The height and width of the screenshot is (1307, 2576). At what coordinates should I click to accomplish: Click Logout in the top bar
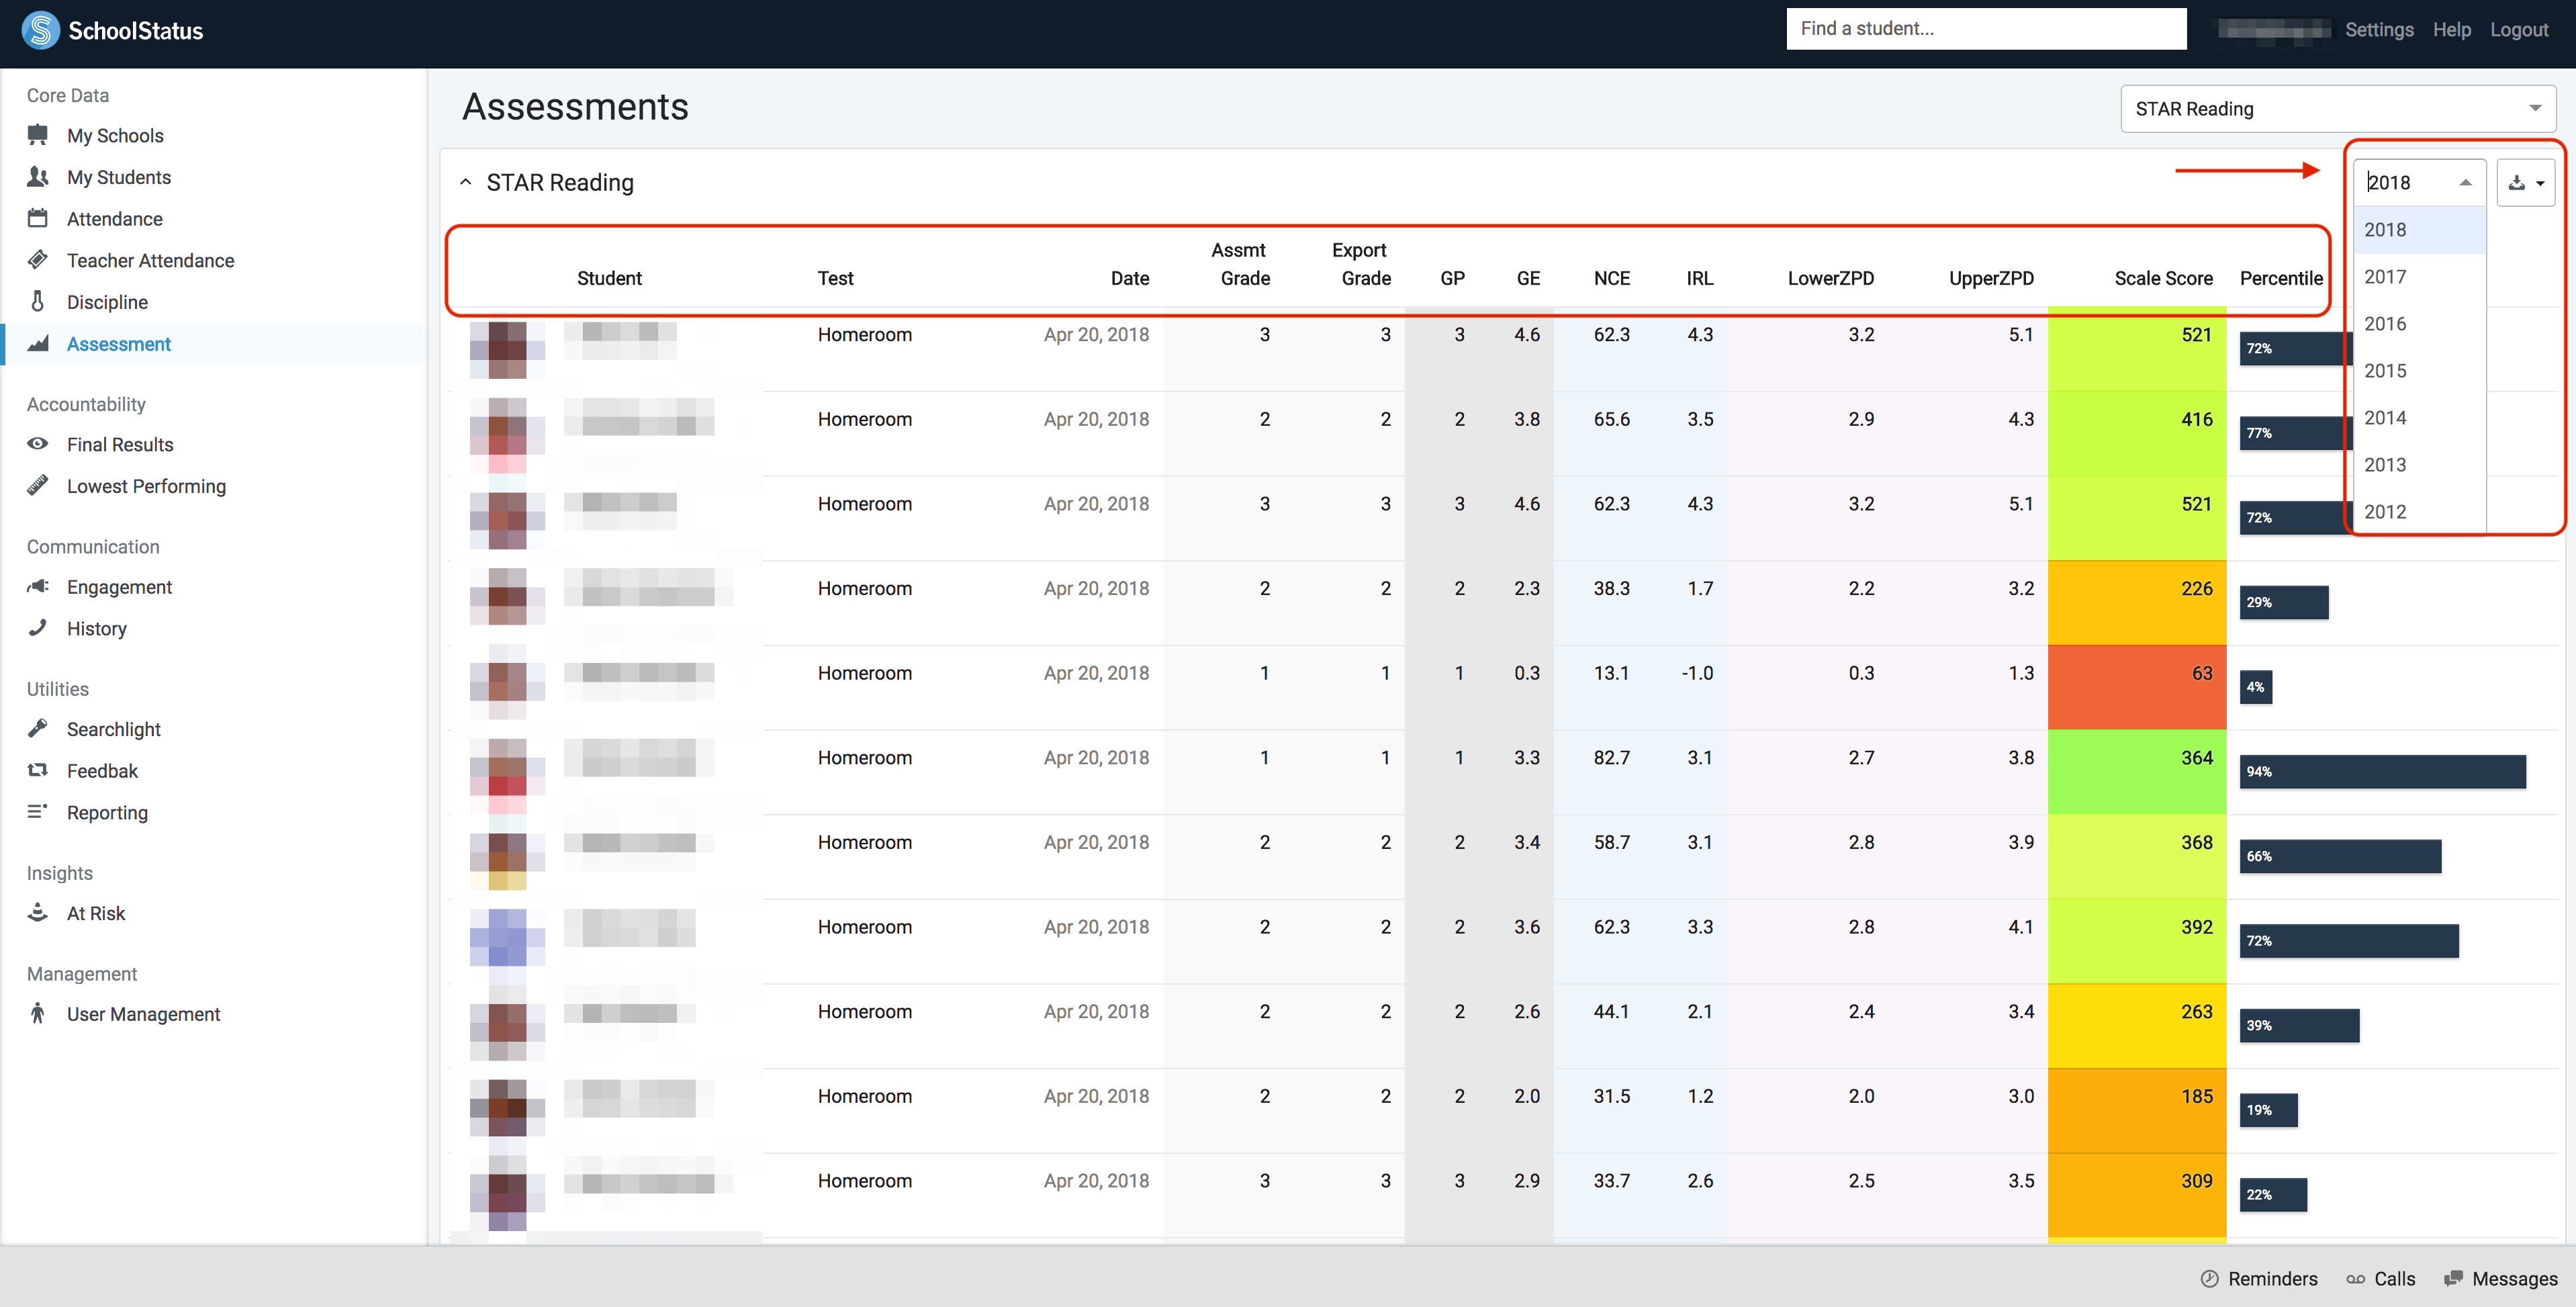pyautogui.click(x=2518, y=29)
